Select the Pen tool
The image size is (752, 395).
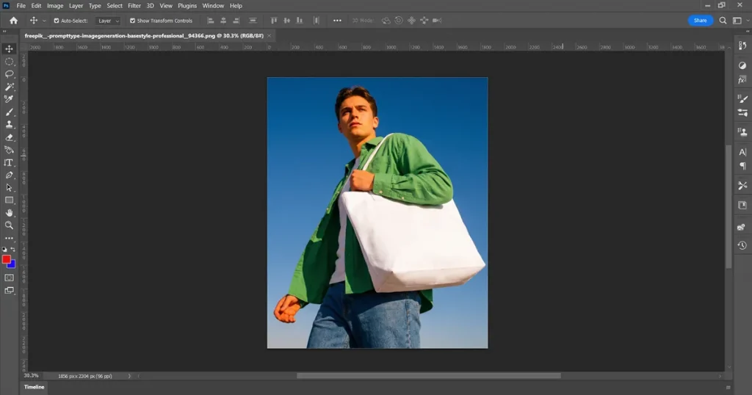click(9, 175)
